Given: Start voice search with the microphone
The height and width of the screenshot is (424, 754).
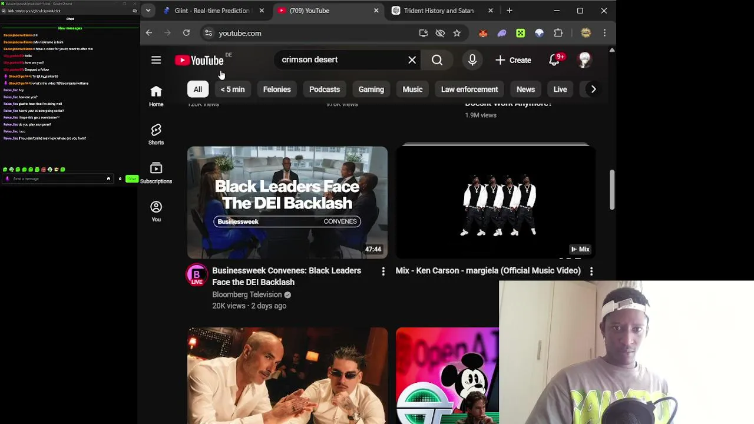Looking at the screenshot, I should [472, 60].
